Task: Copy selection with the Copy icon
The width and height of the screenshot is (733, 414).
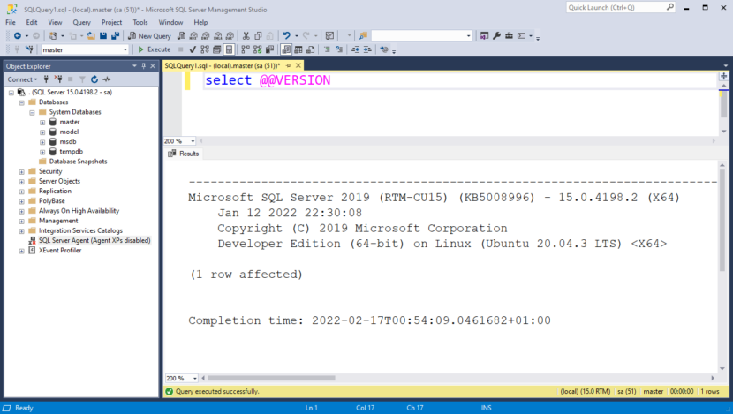Action: tap(258, 35)
